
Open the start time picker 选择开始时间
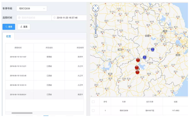[34, 18]
